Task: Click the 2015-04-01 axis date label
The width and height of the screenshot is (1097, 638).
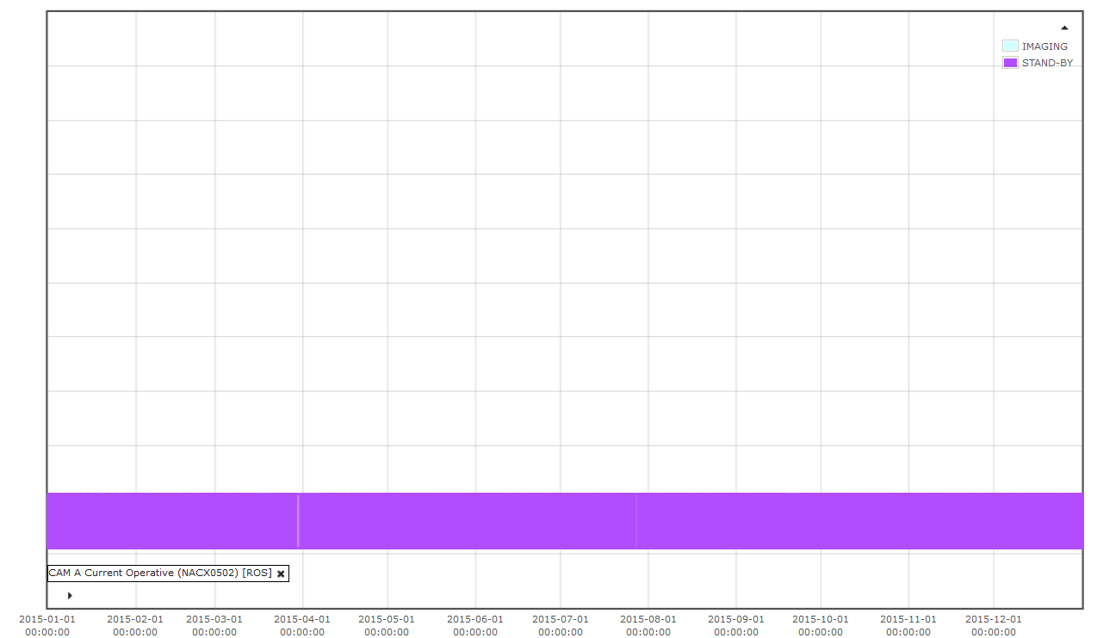Action: click(302, 625)
